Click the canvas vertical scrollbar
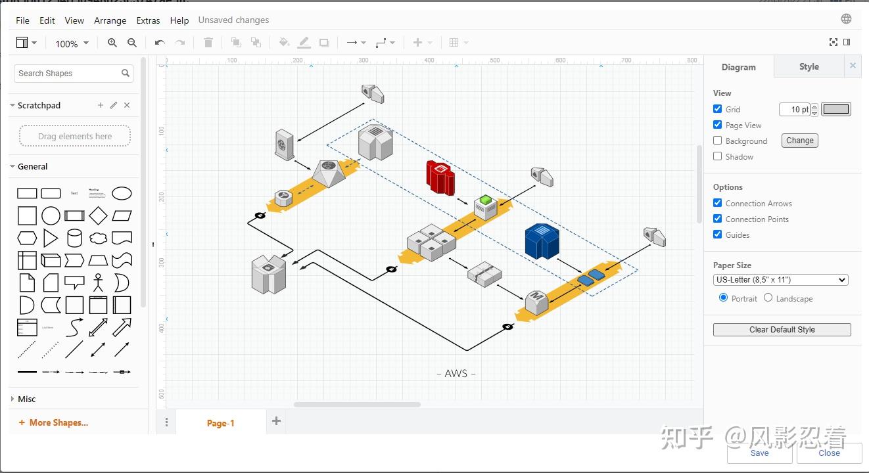 tap(699, 184)
